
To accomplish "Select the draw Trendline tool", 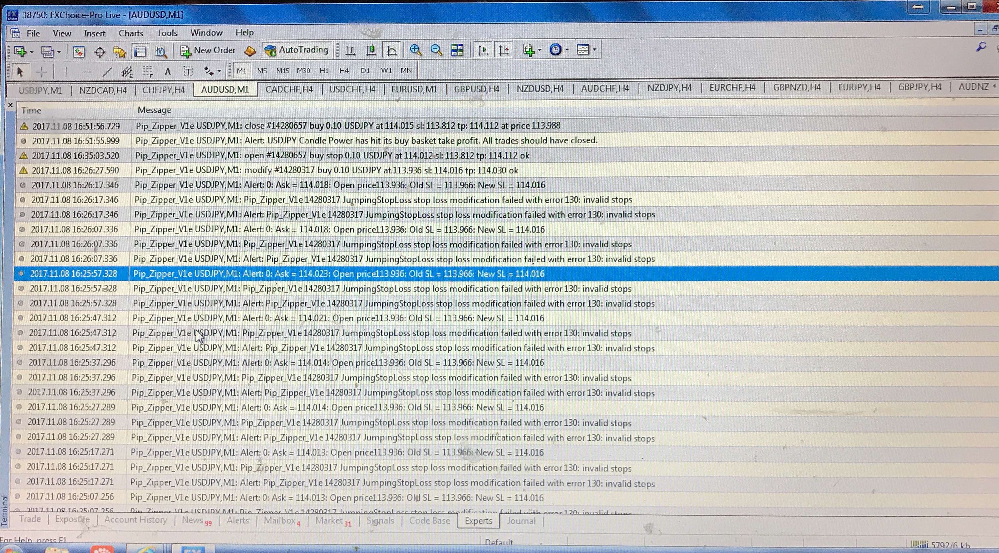I will click(x=107, y=72).
